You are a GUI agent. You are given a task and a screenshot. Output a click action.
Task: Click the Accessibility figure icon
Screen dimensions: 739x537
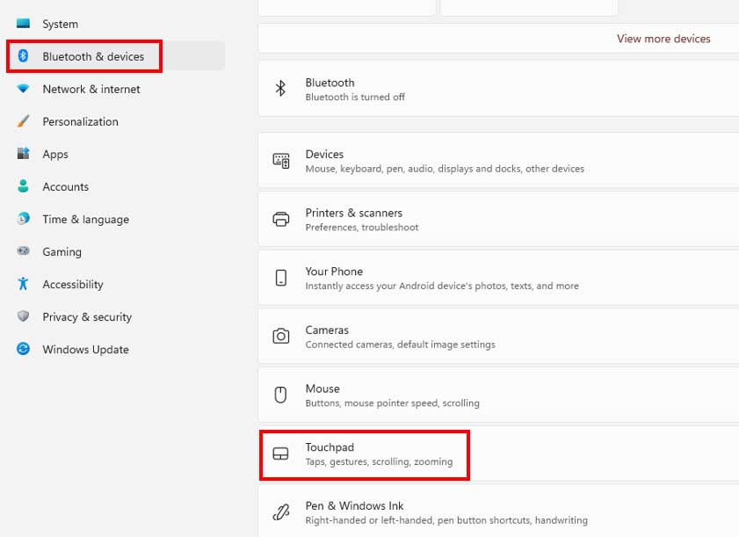pos(23,284)
